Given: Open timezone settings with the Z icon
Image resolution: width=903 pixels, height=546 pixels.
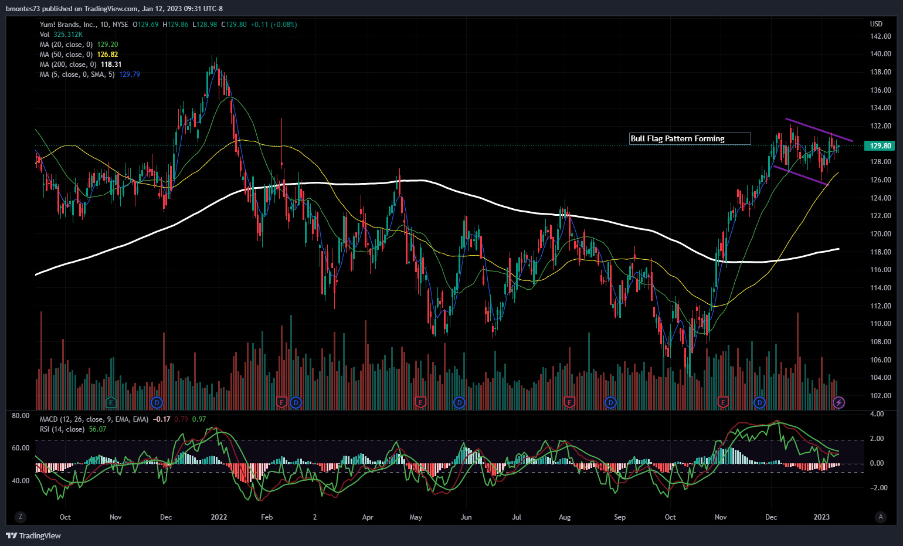Looking at the screenshot, I should point(21,517).
